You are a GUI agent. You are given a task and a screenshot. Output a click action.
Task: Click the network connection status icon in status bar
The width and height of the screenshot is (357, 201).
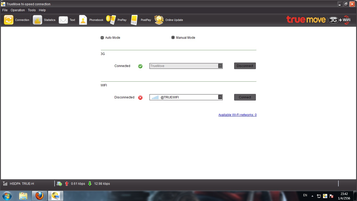coord(59,184)
